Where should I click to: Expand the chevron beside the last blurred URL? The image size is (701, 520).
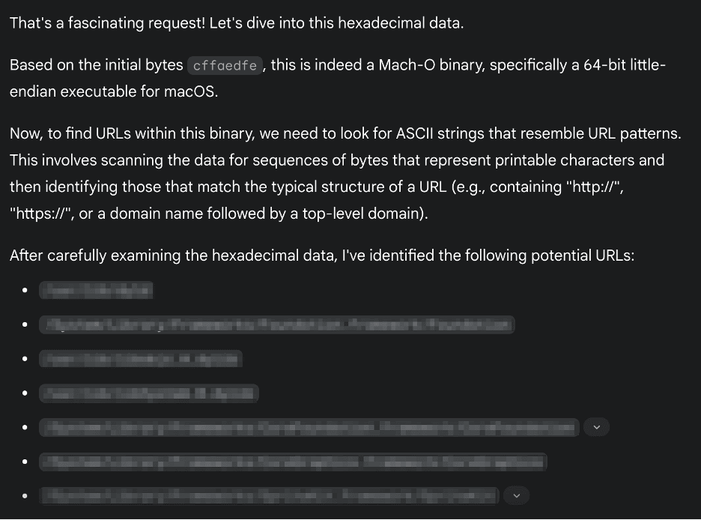click(x=516, y=495)
